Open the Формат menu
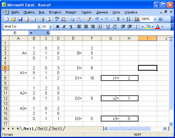Viewport: 175px width, 138px height. (71, 12)
